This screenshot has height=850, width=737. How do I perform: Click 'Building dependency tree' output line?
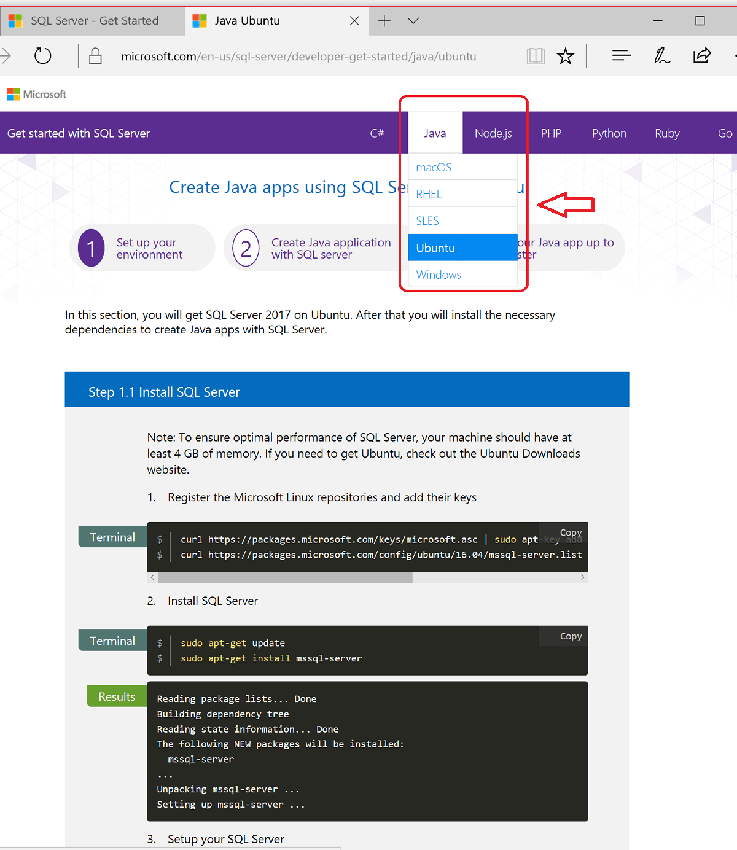click(x=223, y=714)
